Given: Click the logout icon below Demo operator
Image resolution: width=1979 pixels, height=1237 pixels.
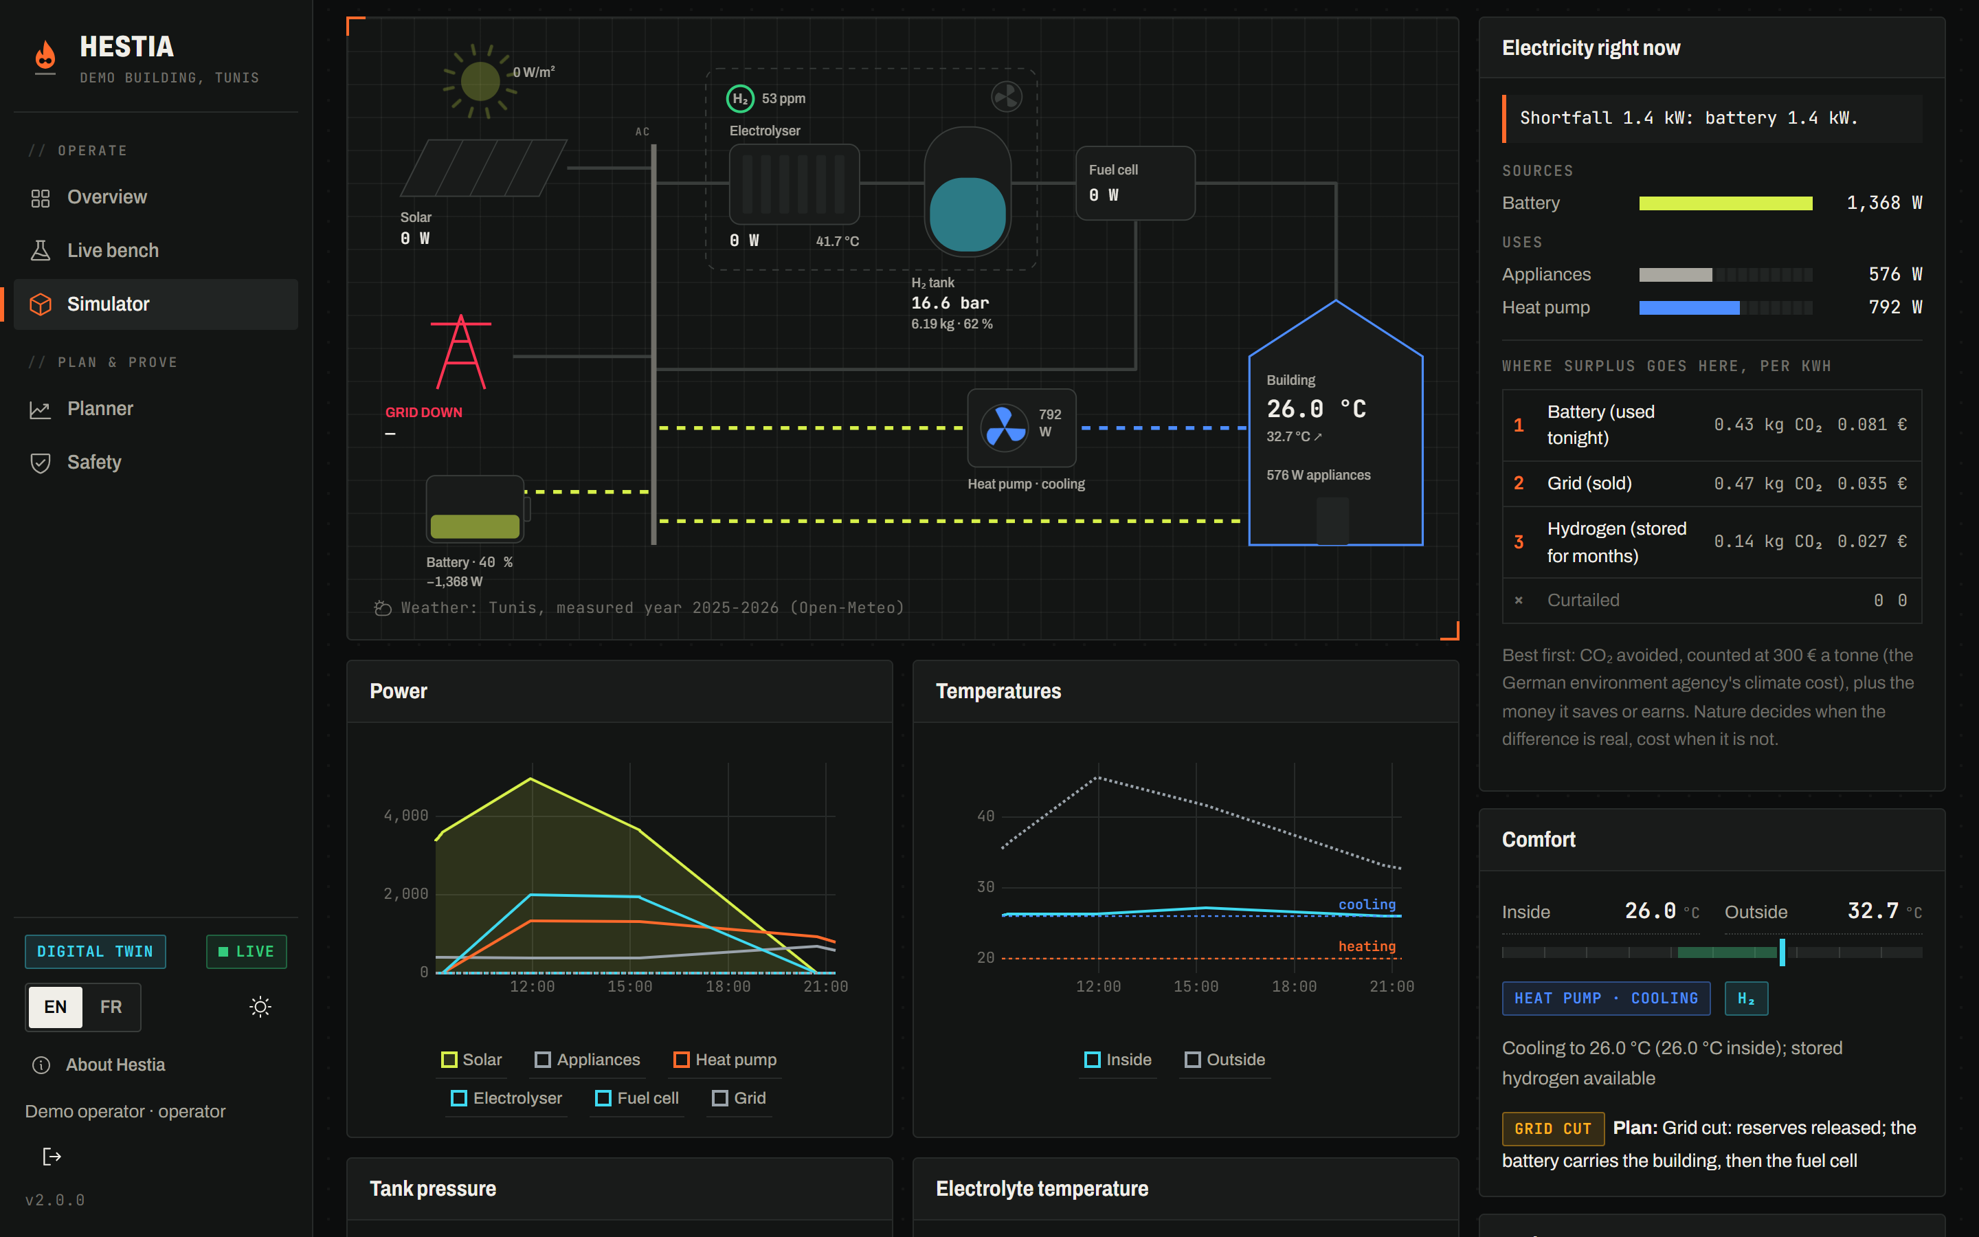Looking at the screenshot, I should 52,1156.
